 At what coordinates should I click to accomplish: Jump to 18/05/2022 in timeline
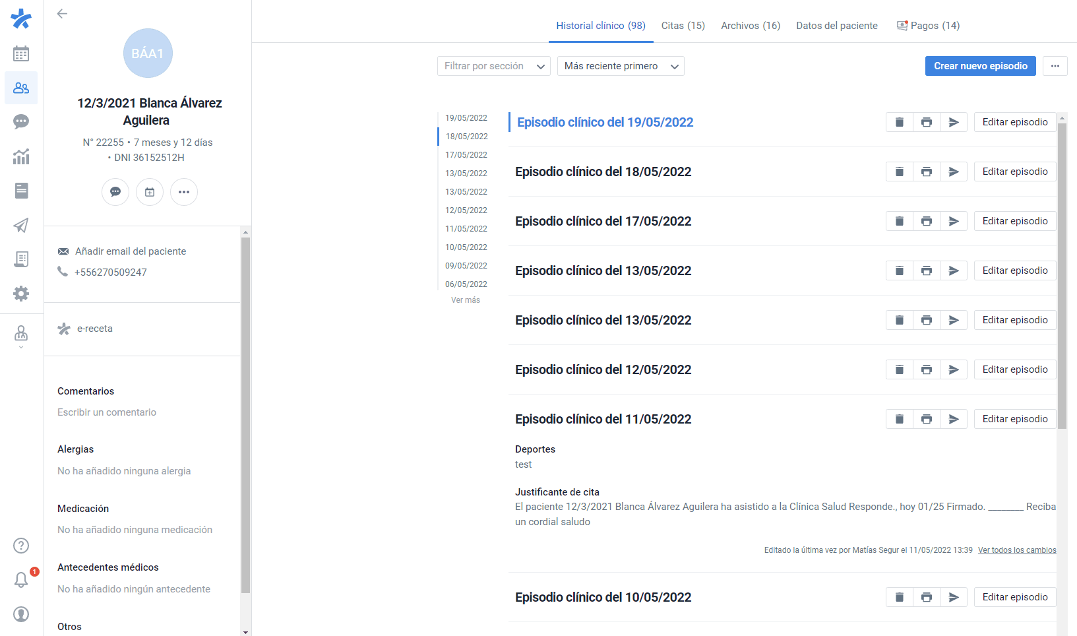coord(467,137)
